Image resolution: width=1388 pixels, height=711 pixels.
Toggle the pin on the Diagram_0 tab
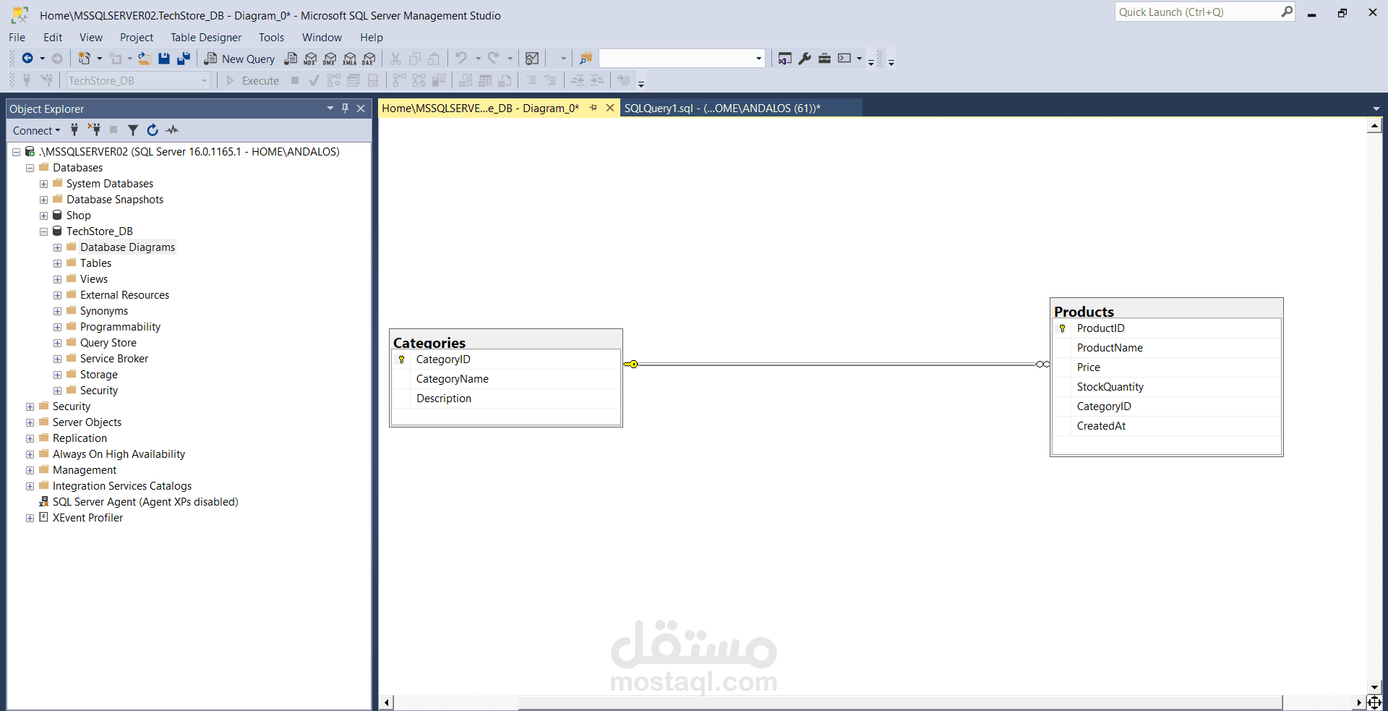[x=594, y=108]
